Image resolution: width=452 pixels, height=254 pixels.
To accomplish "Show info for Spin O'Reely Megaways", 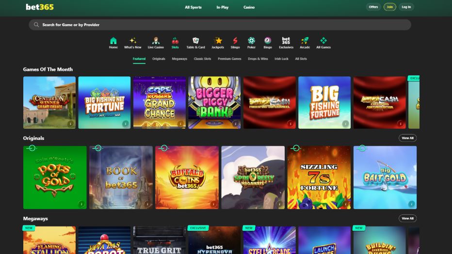I will [x=279, y=204].
